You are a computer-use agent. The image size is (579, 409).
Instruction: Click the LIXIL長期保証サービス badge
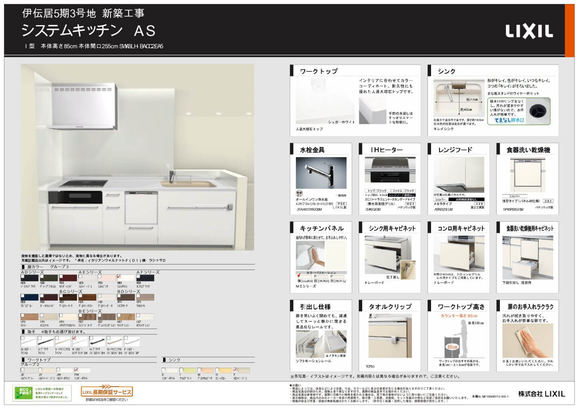click(106, 391)
